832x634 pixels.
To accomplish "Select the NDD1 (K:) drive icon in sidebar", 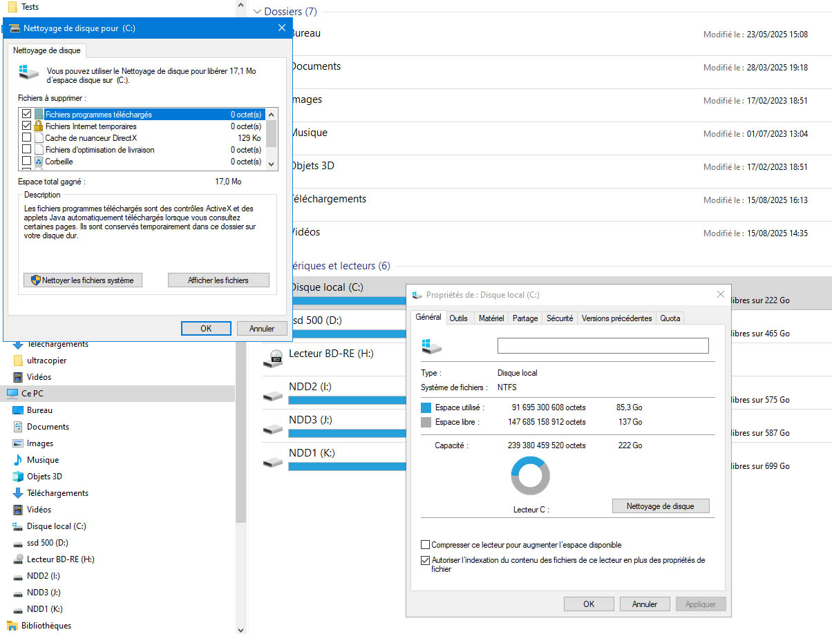I will (18, 609).
